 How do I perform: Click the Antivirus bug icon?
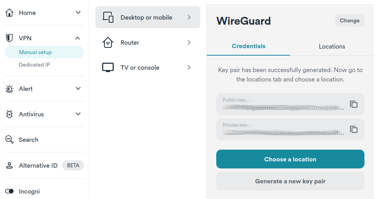pyautogui.click(x=9, y=114)
